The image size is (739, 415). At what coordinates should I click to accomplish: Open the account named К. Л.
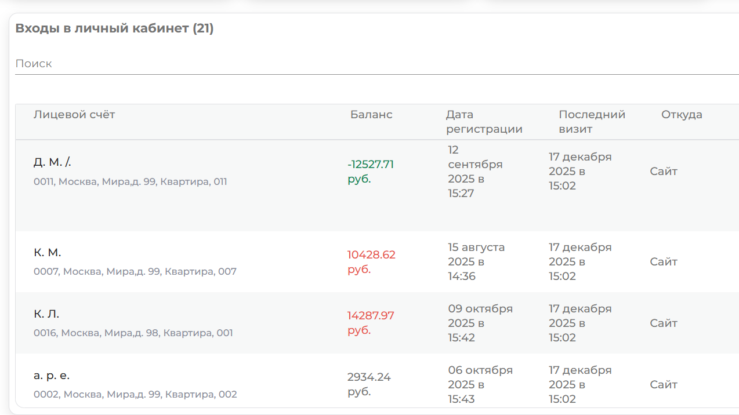pos(46,314)
